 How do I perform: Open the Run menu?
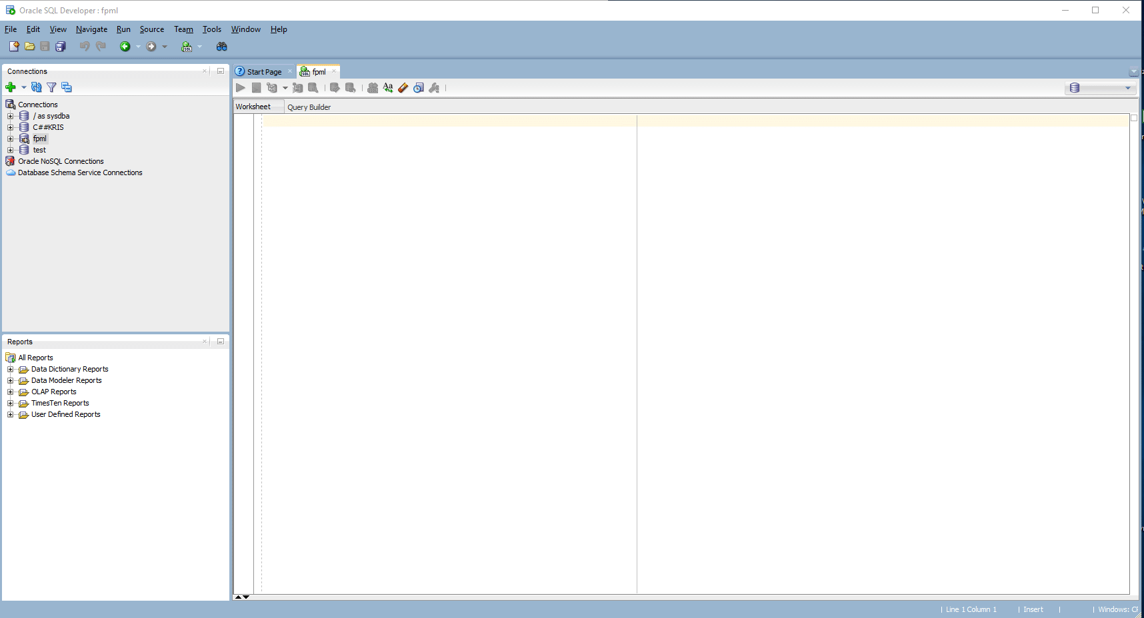[x=123, y=29]
